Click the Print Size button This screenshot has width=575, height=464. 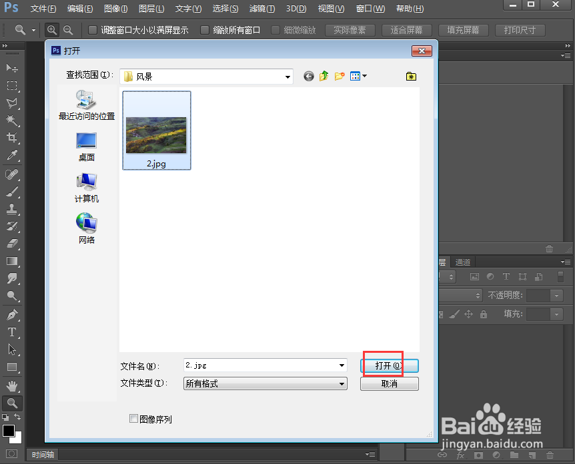[x=520, y=30]
